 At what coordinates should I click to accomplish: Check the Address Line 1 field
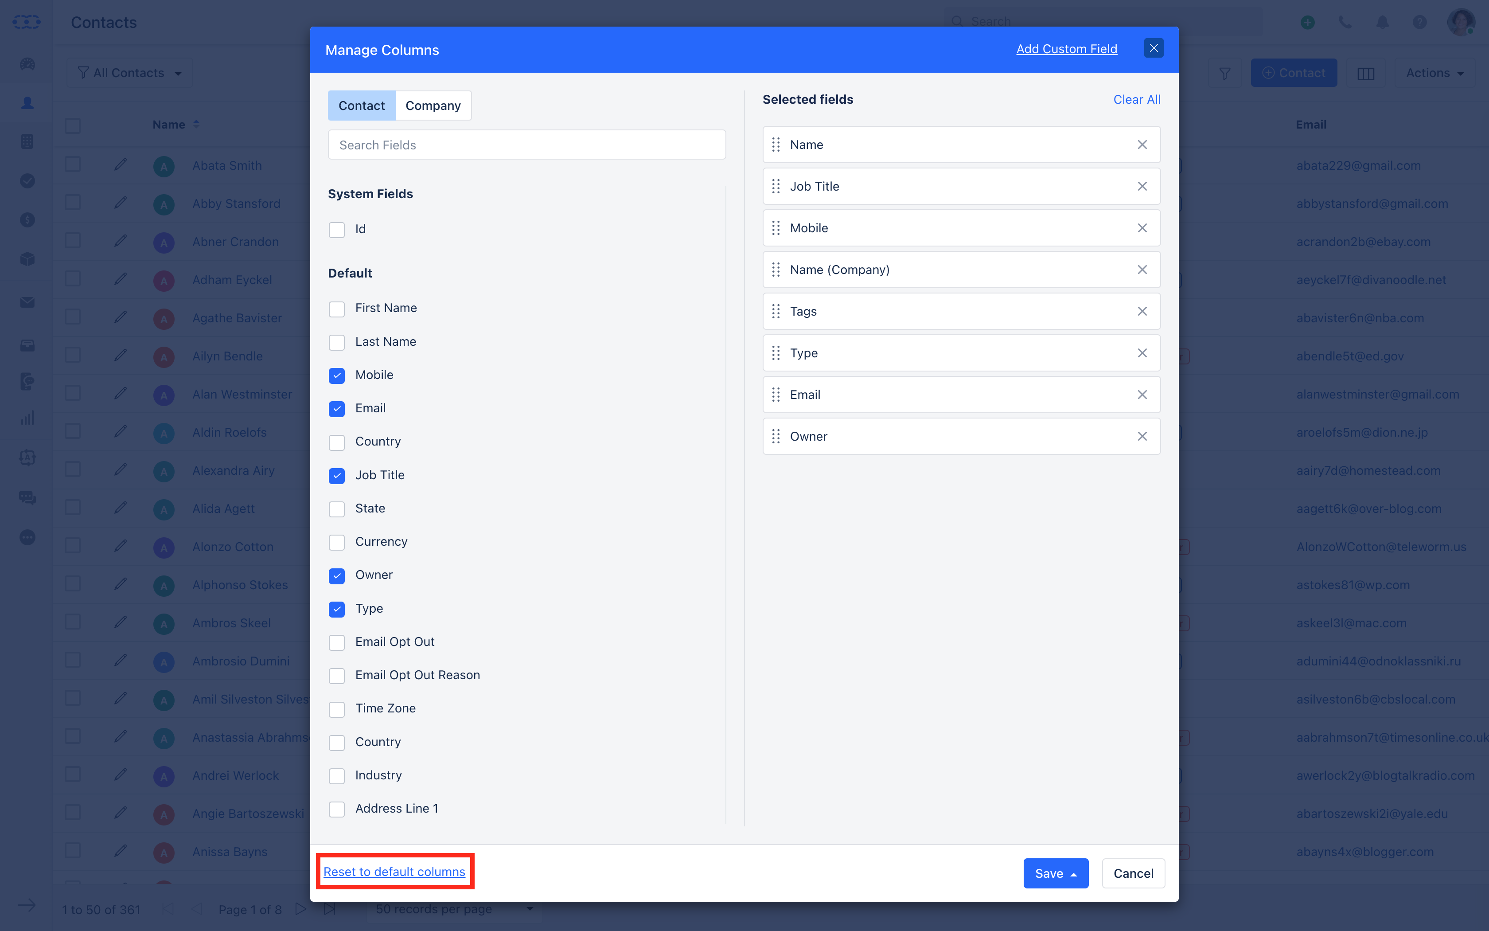pos(336,809)
